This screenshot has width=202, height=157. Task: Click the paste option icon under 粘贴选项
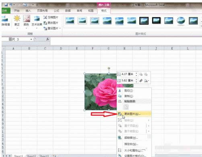point(126,107)
